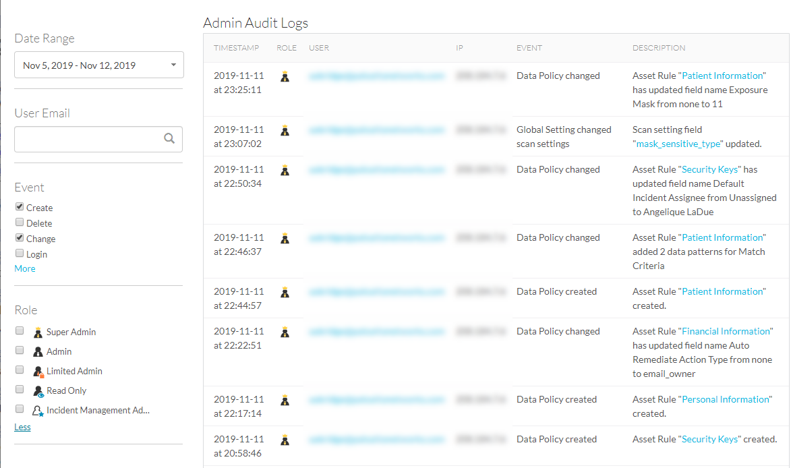
Task: Click the Admin role icon in filter
Action: [38, 351]
